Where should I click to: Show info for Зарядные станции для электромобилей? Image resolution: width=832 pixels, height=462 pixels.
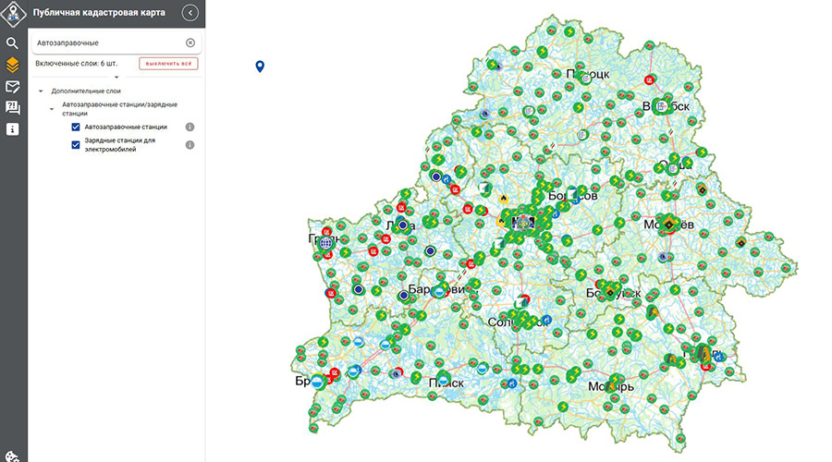pos(190,145)
